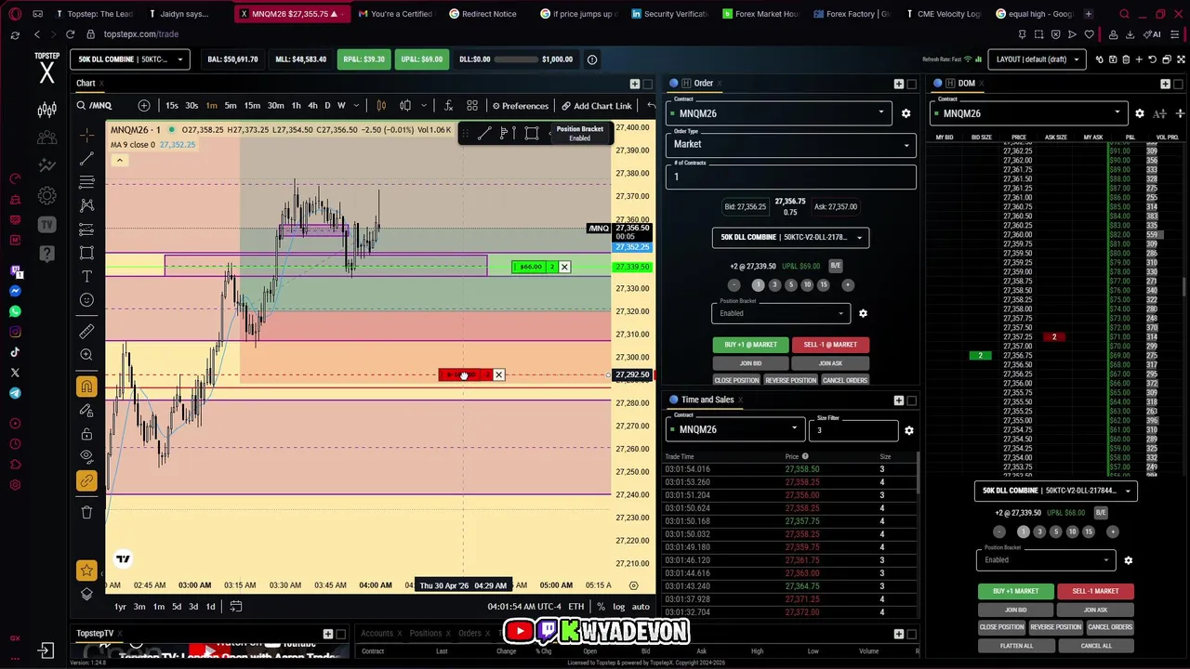Open the emoji icons tool

(86, 299)
